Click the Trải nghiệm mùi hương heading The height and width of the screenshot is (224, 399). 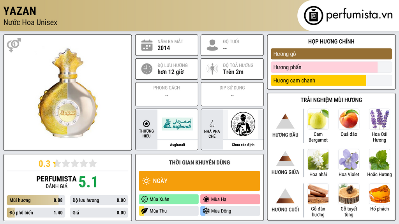pyautogui.click(x=331, y=100)
